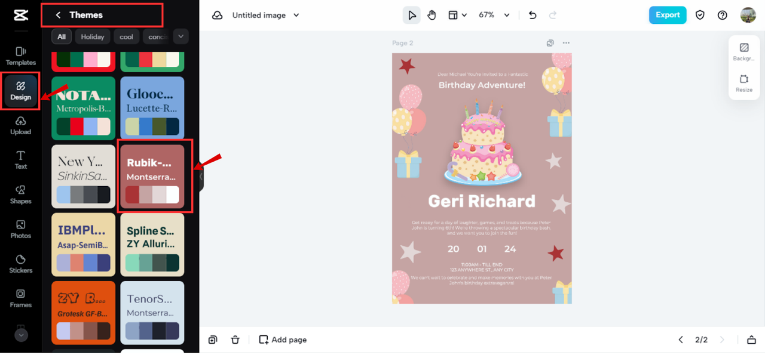Image resolution: width=765 pixels, height=355 pixels.
Task: Select the date 20 on the canvas
Action: point(454,249)
